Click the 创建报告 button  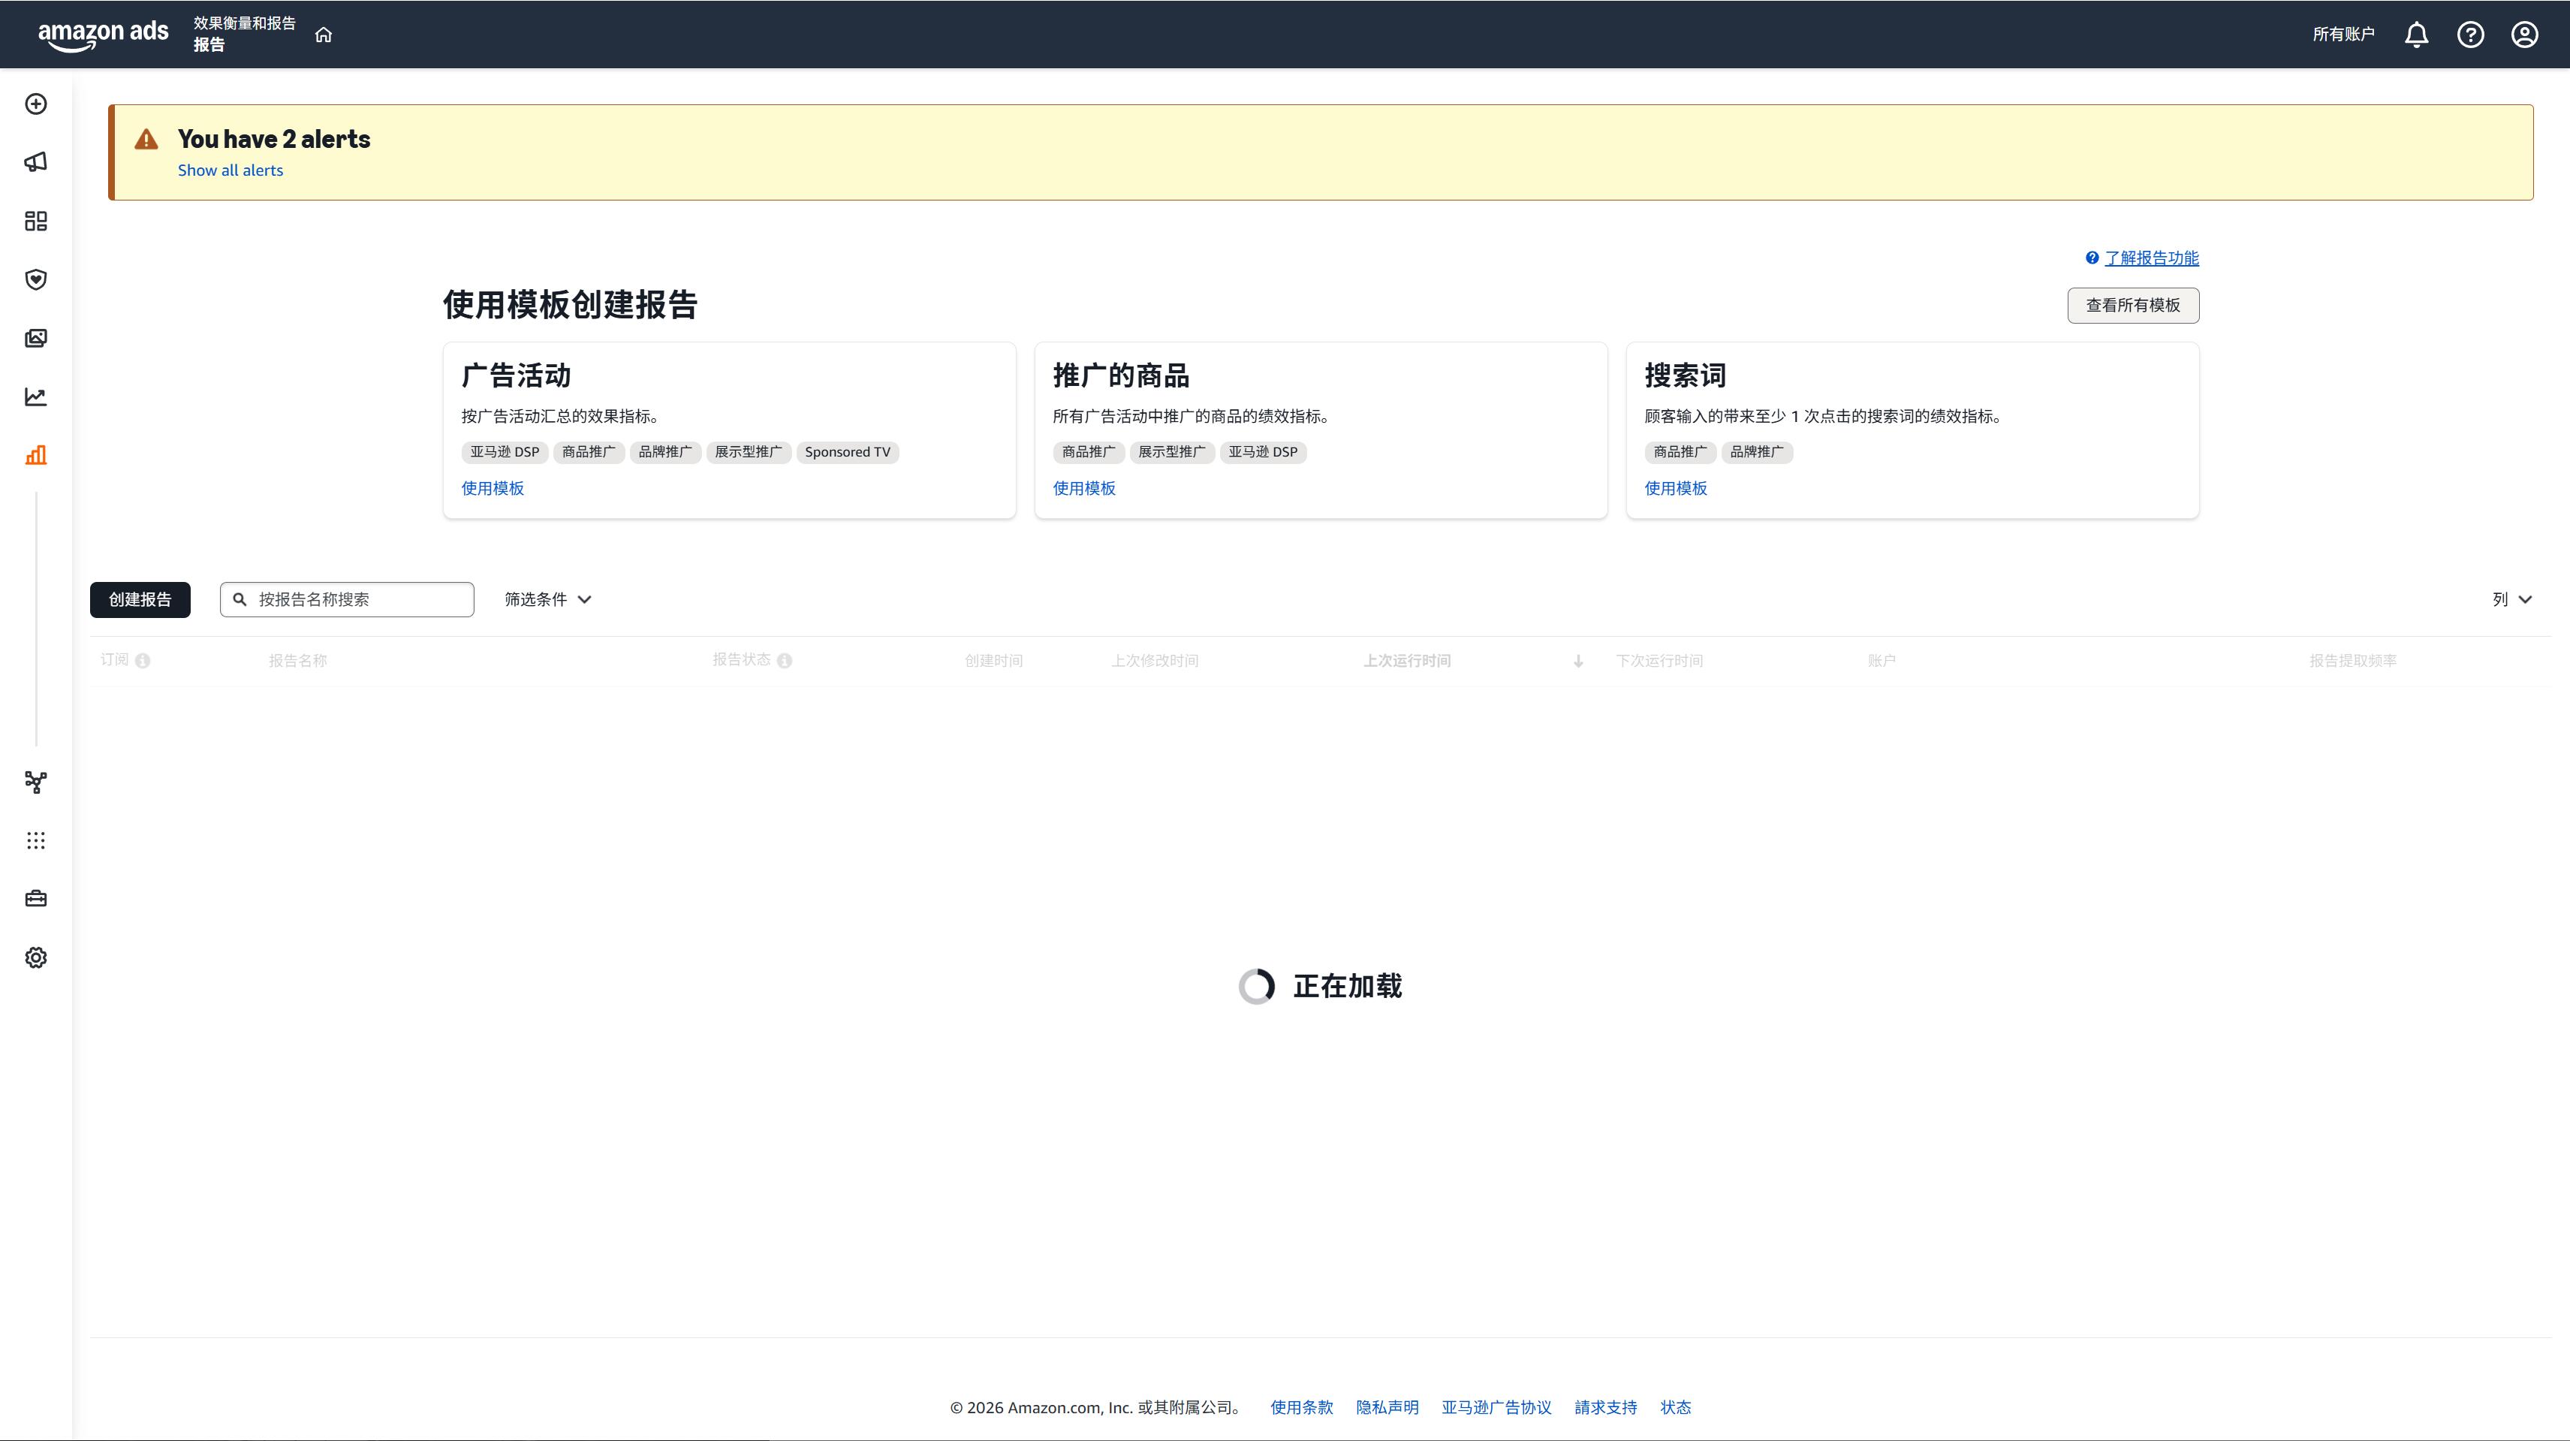point(140,600)
